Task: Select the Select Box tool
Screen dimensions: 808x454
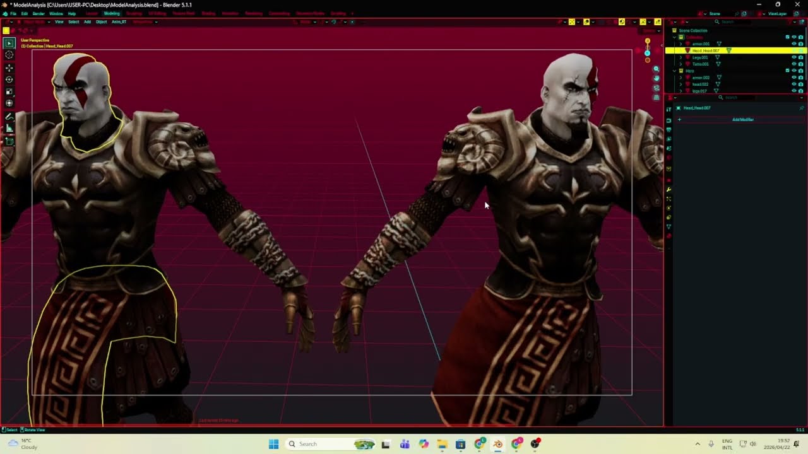Action: pos(9,43)
